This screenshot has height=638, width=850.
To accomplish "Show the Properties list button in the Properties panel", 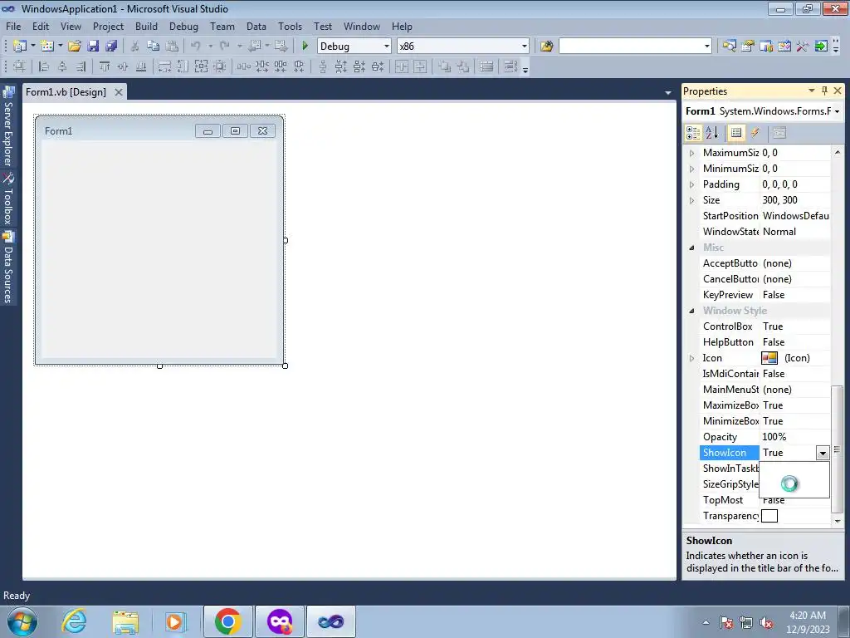I will [x=736, y=132].
